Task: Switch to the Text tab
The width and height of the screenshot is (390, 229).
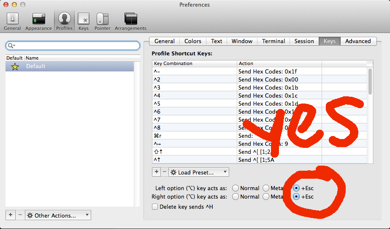Action: [217, 41]
